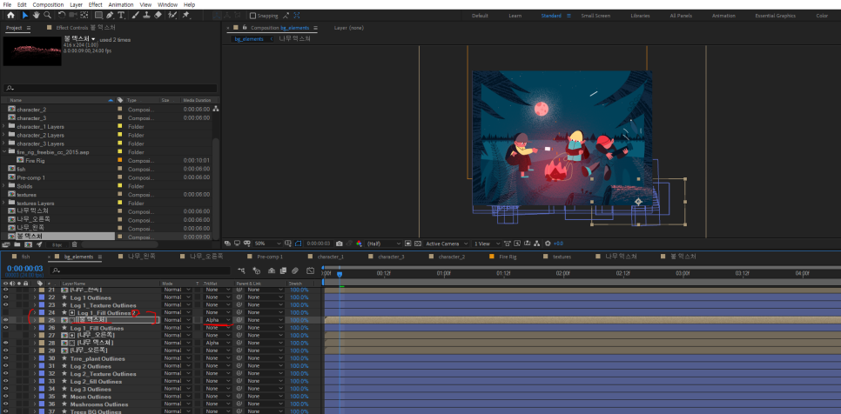Screen dimensions: 841x414
Task: Click the new folder icon in Project panel
Action: (x=17, y=244)
